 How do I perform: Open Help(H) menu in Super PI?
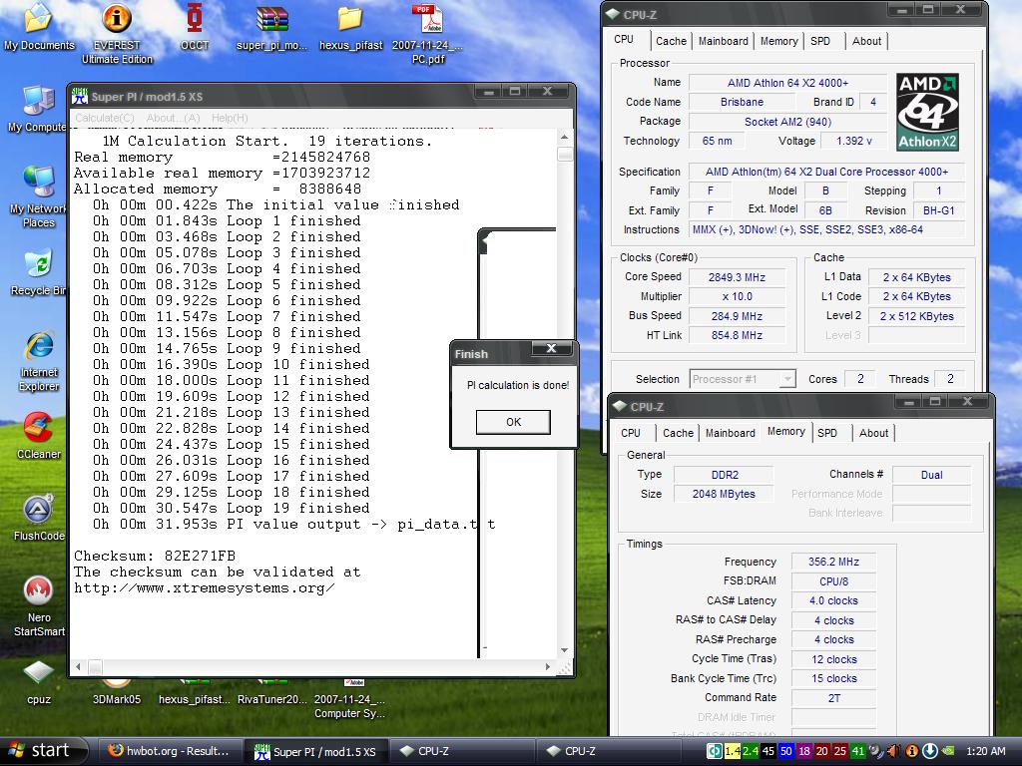(230, 118)
